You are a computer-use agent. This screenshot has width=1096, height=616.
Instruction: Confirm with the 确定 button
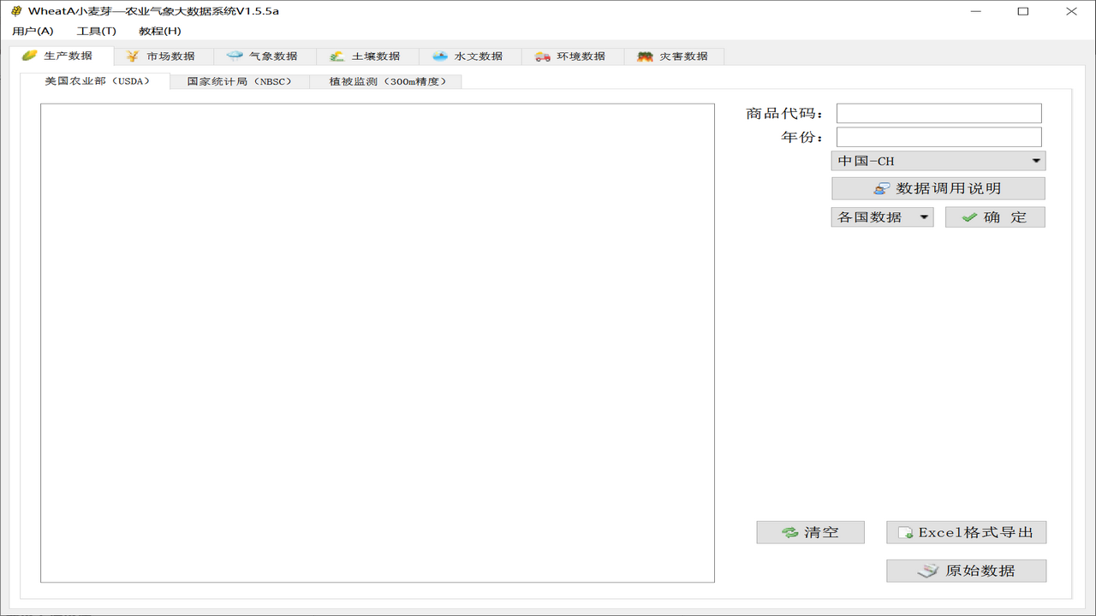point(995,217)
